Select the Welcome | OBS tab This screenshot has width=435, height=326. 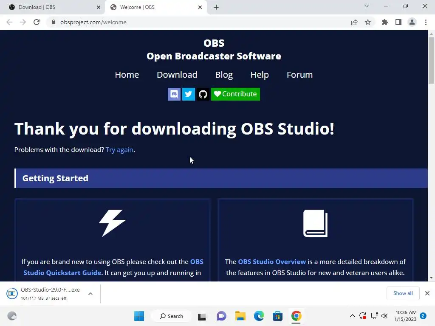coord(155,7)
